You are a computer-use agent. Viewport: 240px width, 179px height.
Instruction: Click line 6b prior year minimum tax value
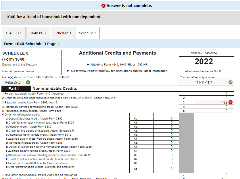pyautogui.click(x=166, y=123)
